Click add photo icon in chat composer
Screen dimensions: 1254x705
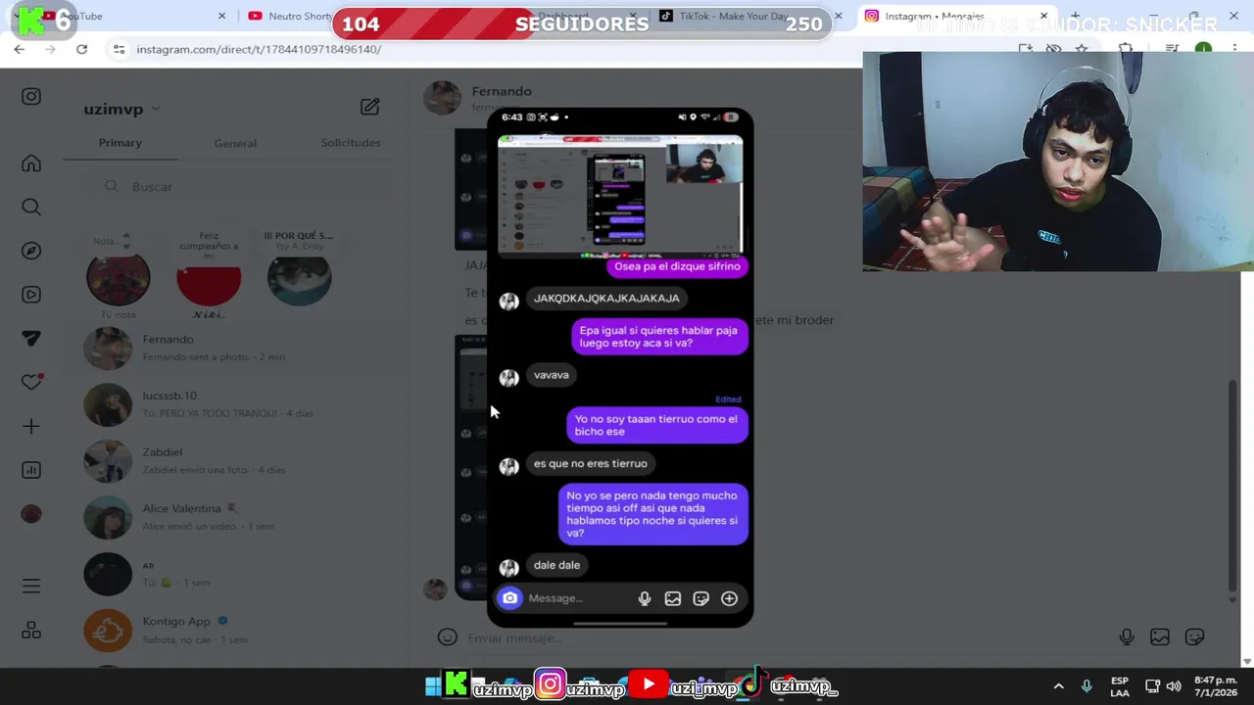point(1160,637)
